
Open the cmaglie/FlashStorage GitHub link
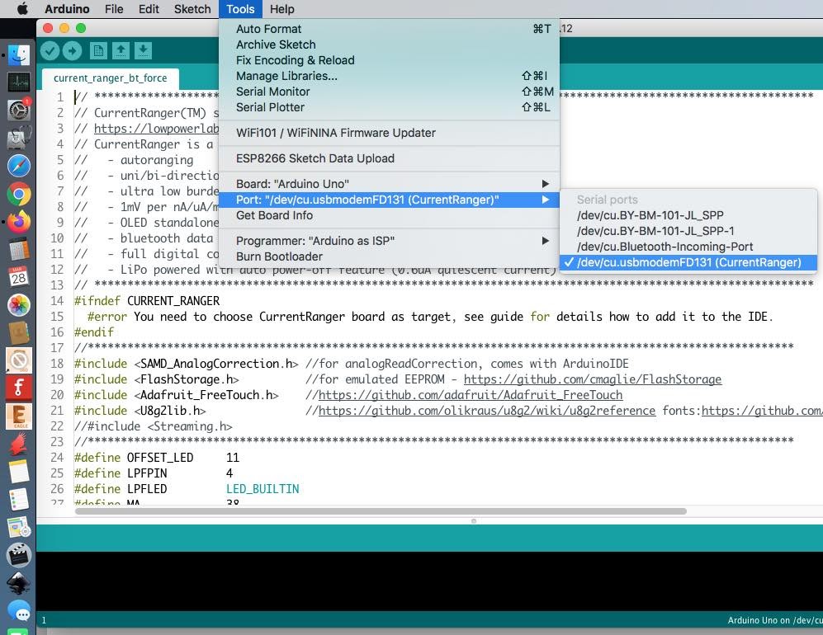point(593,379)
